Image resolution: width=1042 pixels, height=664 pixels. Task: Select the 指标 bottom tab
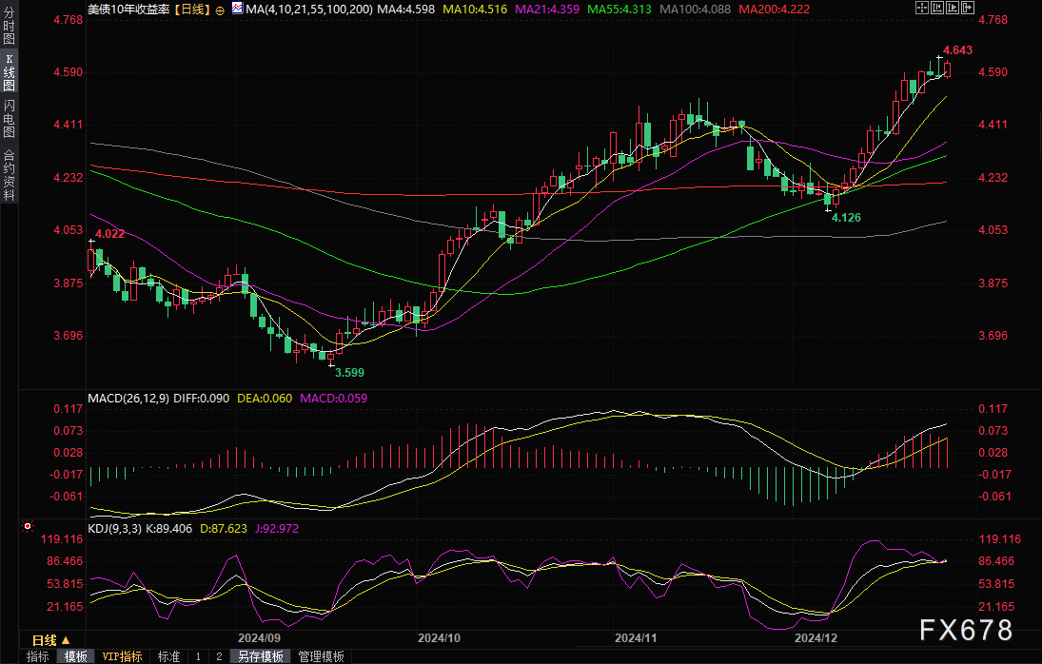[38, 656]
